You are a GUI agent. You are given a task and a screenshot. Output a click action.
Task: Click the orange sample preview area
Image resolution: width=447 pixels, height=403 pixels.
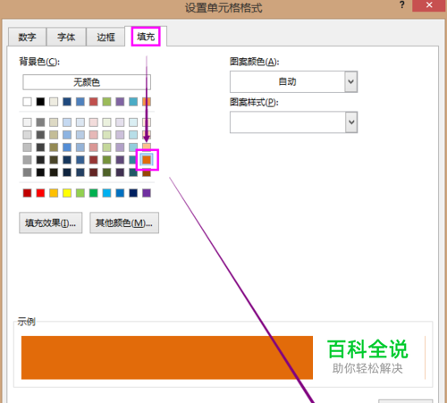pos(167,357)
